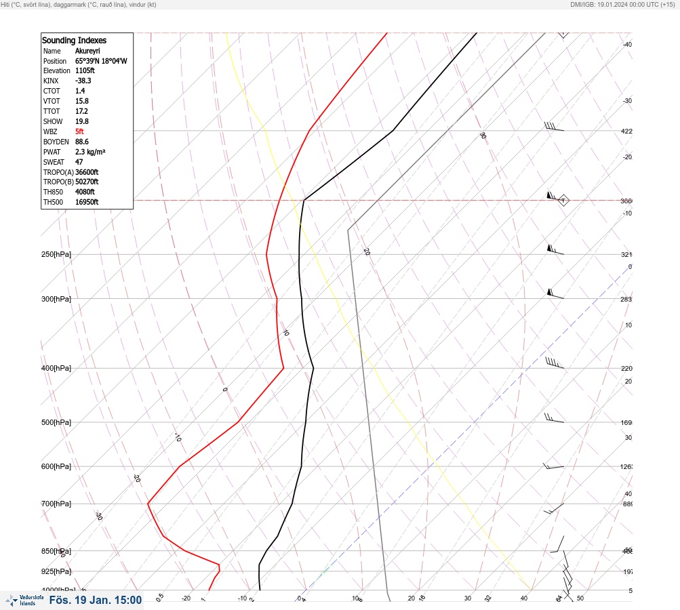Click the DMI/IGB model run timestamp header

coord(622,5)
